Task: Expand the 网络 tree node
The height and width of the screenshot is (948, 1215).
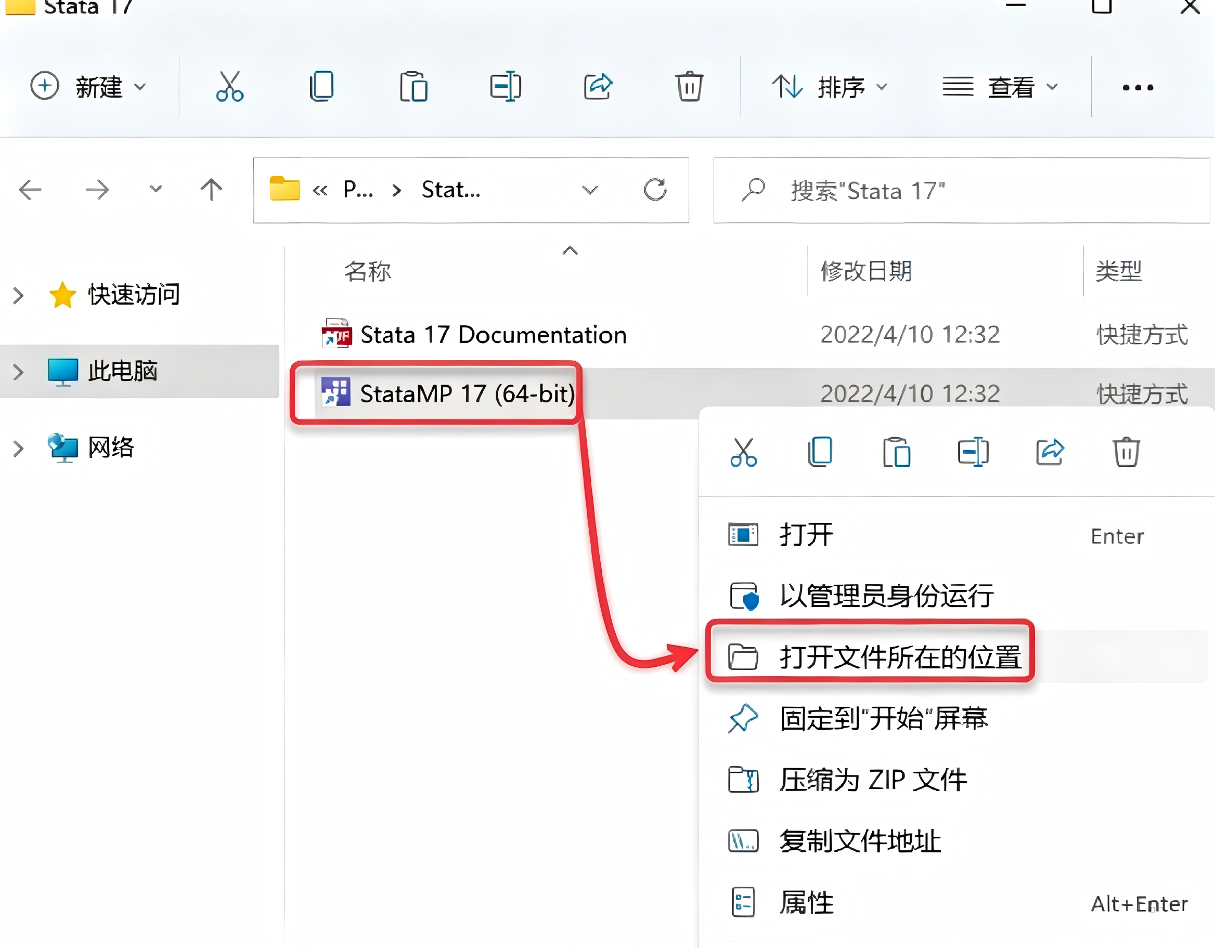Action: (x=18, y=448)
